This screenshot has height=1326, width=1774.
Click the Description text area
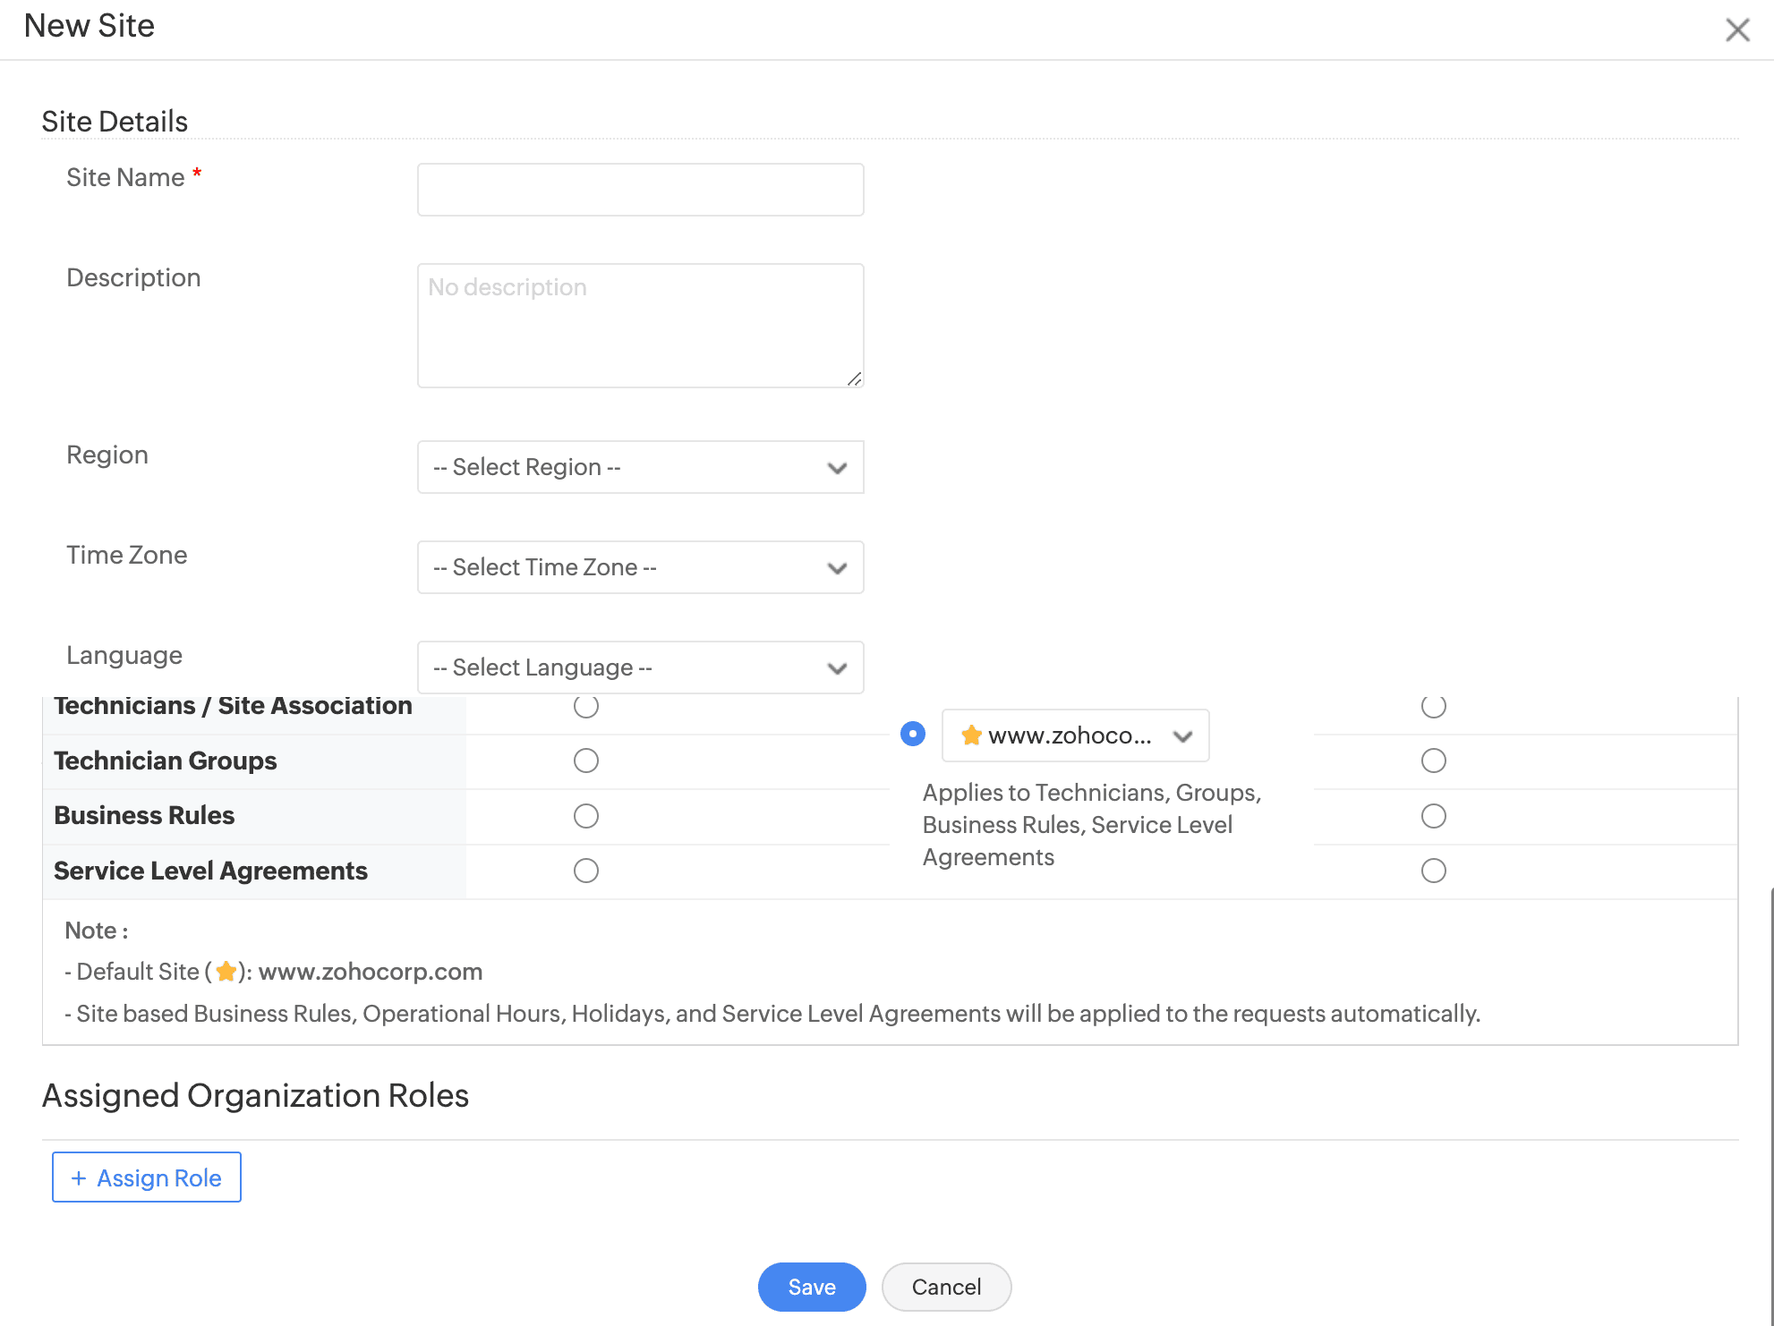[640, 325]
